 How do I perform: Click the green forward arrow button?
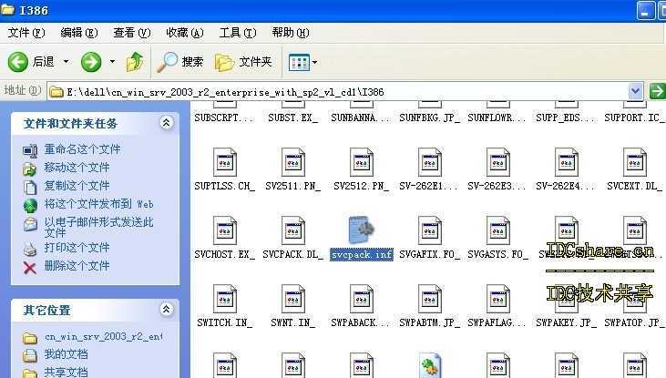(x=91, y=62)
